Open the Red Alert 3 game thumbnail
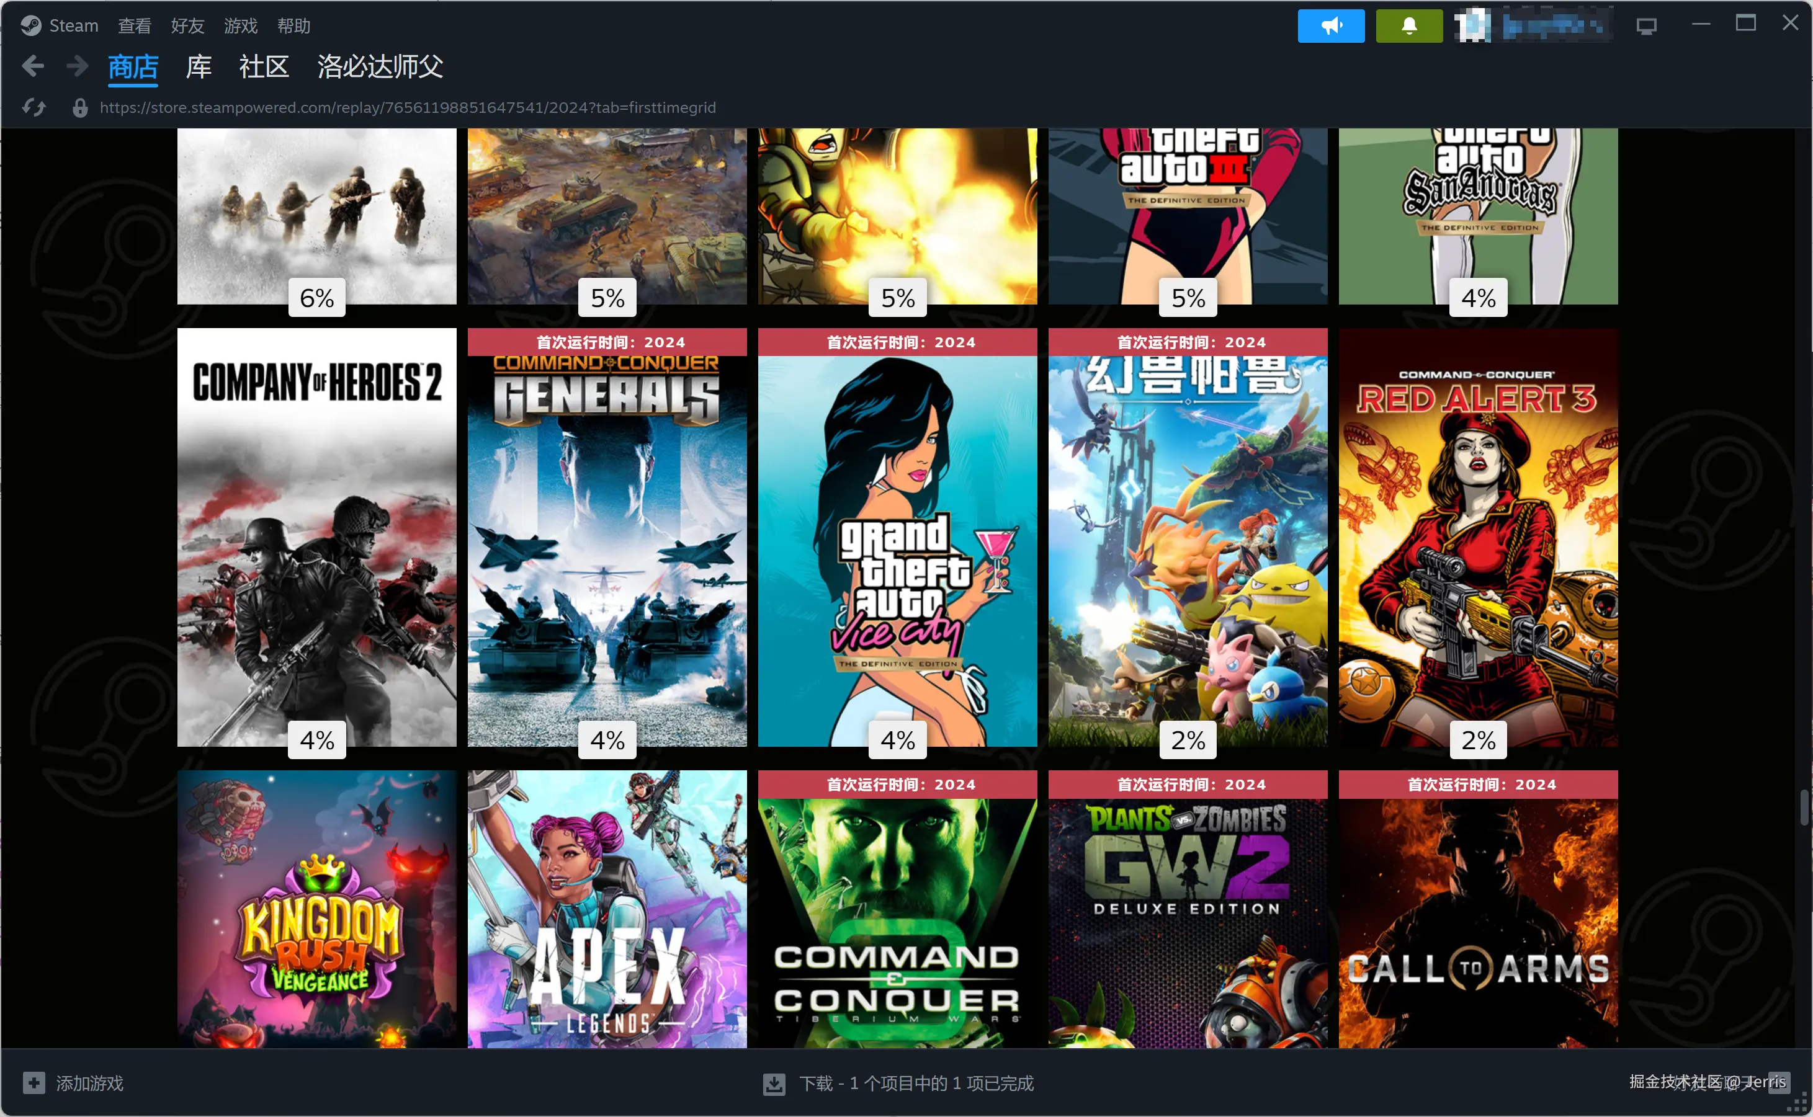The width and height of the screenshot is (1813, 1117). [1477, 537]
